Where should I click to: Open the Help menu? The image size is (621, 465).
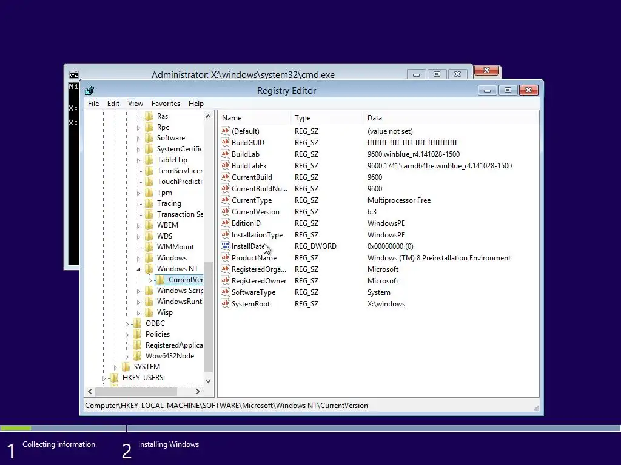196,104
